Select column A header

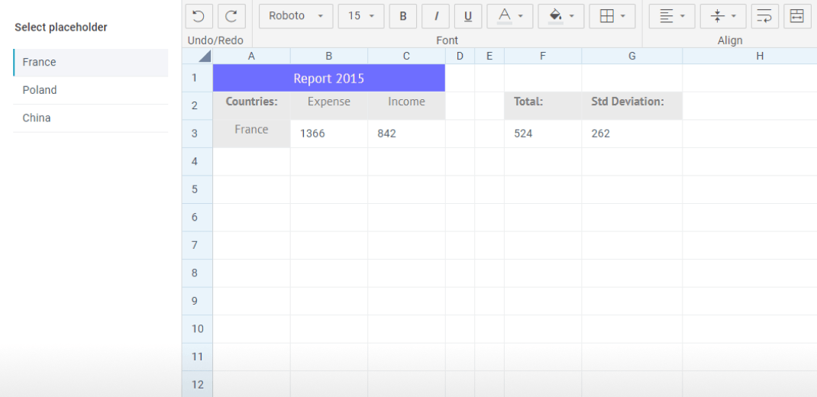click(252, 56)
